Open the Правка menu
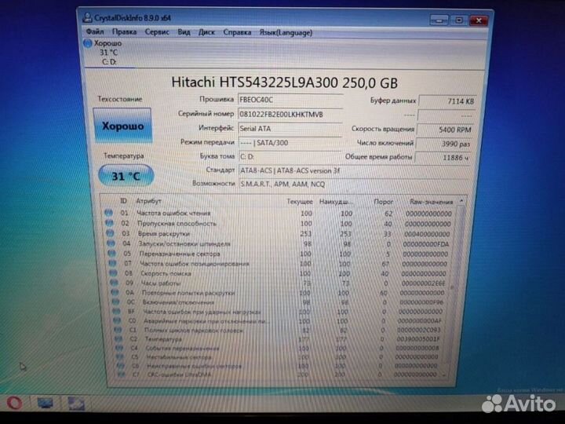Screen dimensions: 565x424 124,31
